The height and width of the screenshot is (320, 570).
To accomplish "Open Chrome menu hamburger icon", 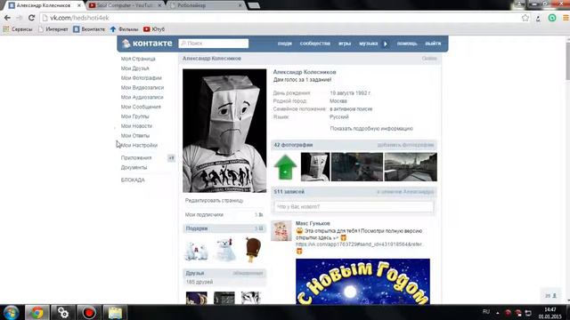I will point(566,18).
